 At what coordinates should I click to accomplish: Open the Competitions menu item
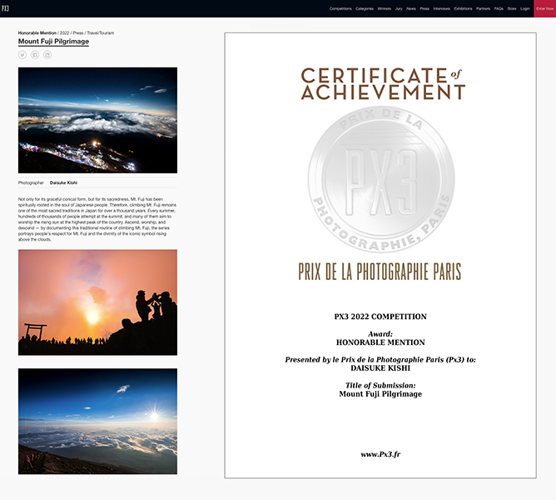coord(340,8)
